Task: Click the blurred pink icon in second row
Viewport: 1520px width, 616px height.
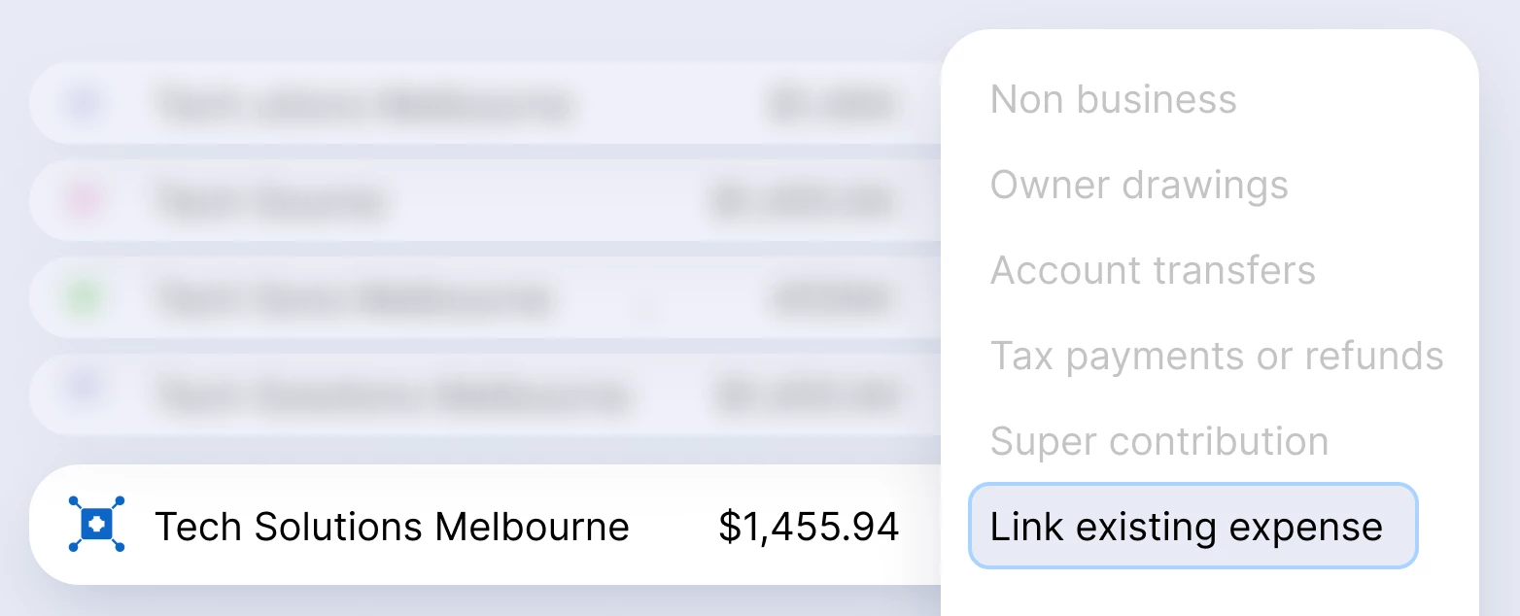Action: [84, 201]
